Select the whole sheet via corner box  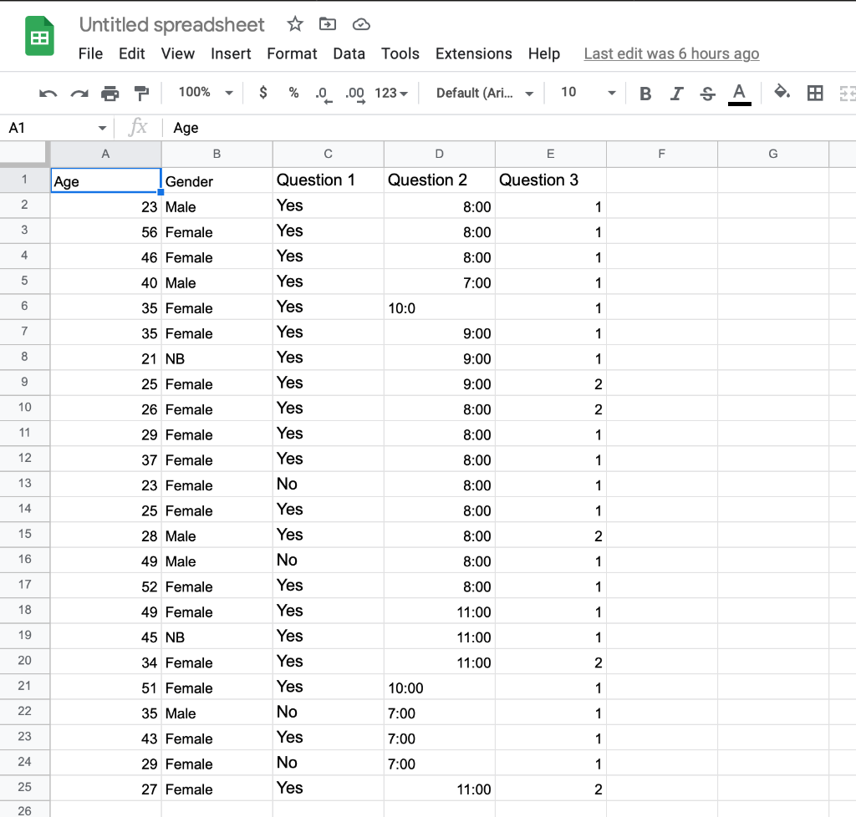(x=23, y=152)
